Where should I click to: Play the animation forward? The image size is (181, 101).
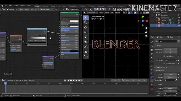tap(76, 81)
